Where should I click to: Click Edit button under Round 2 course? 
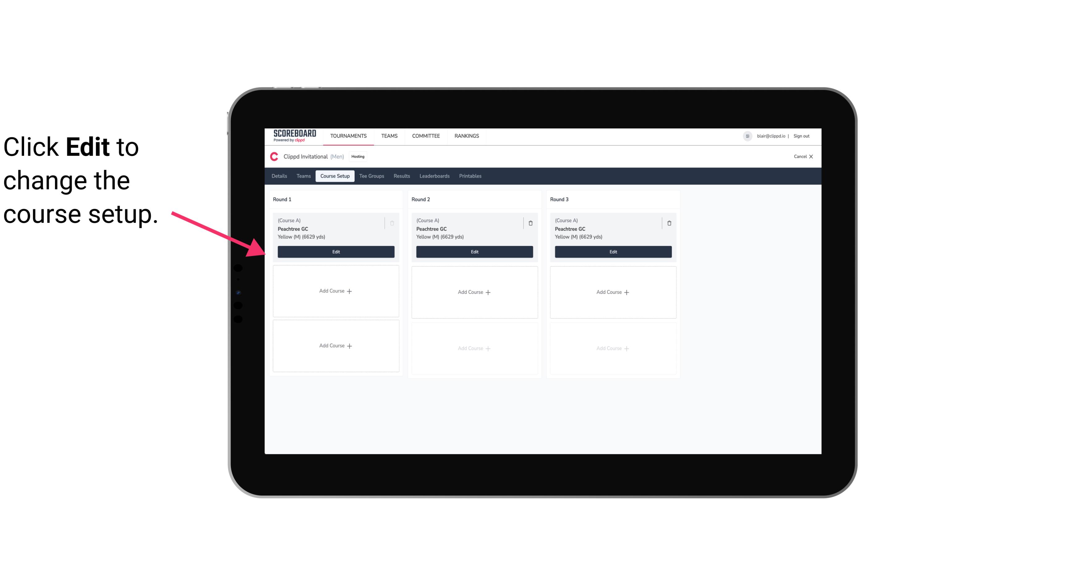[x=474, y=252]
